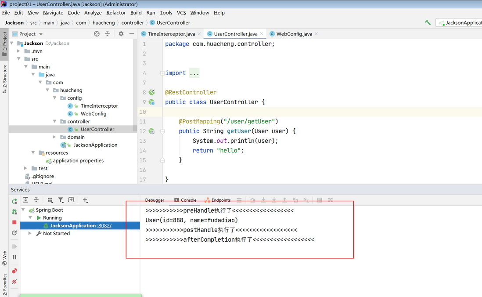Expand the folded import block
This screenshot has height=297, width=482.
(162, 73)
